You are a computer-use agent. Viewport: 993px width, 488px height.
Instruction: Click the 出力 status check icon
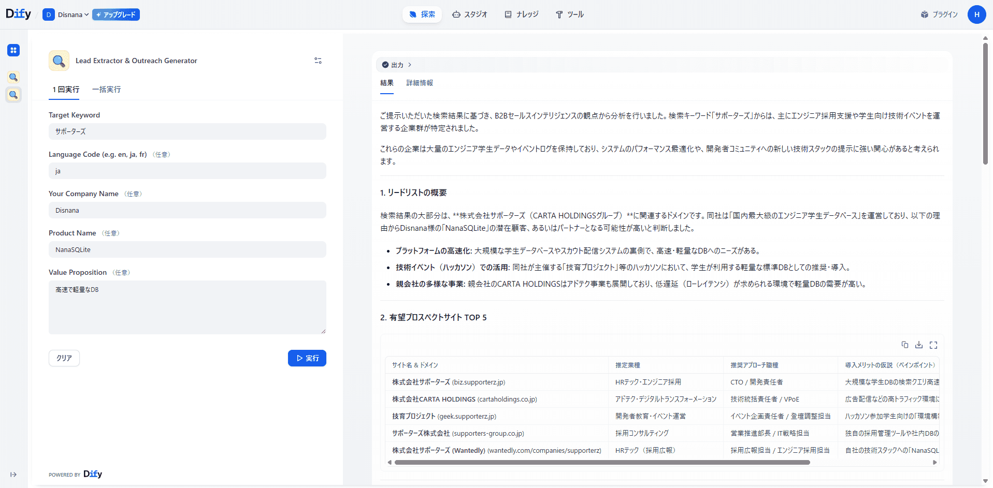(385, 65)
